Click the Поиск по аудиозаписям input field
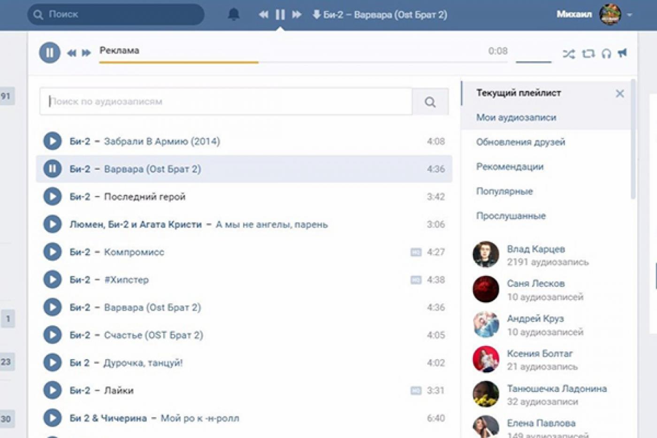657x438 pixels. point(225,101)
